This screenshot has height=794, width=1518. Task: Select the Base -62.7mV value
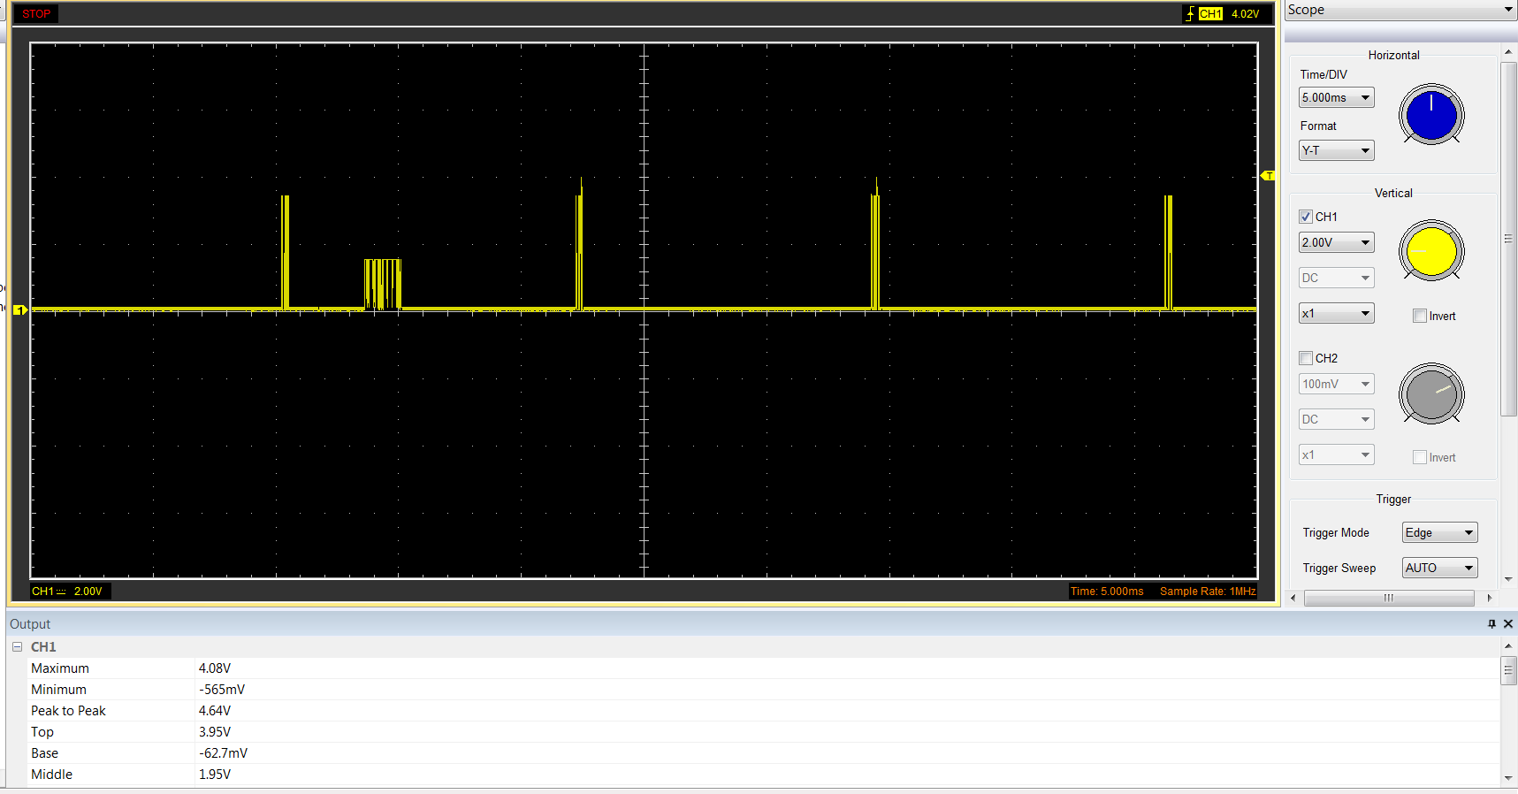223,753
